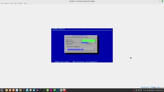164x92 pixels.
Task: Click the green kernel.txz done bar
Action: coord(88,41)
